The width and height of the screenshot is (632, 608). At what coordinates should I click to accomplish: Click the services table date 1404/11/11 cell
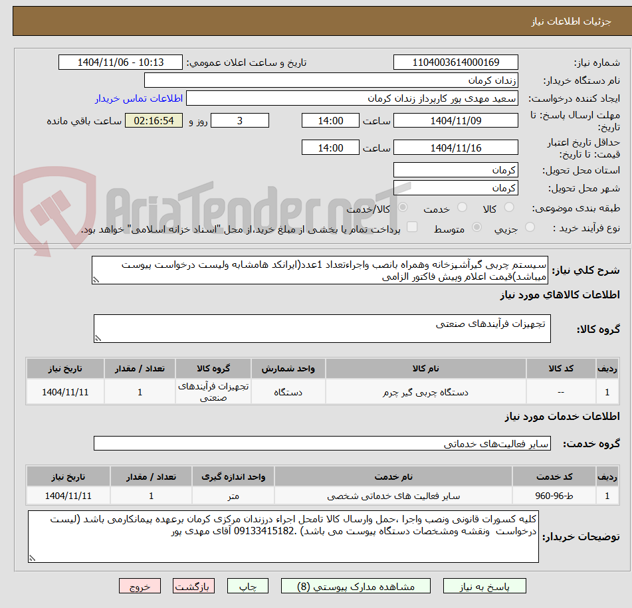(68, 496)
